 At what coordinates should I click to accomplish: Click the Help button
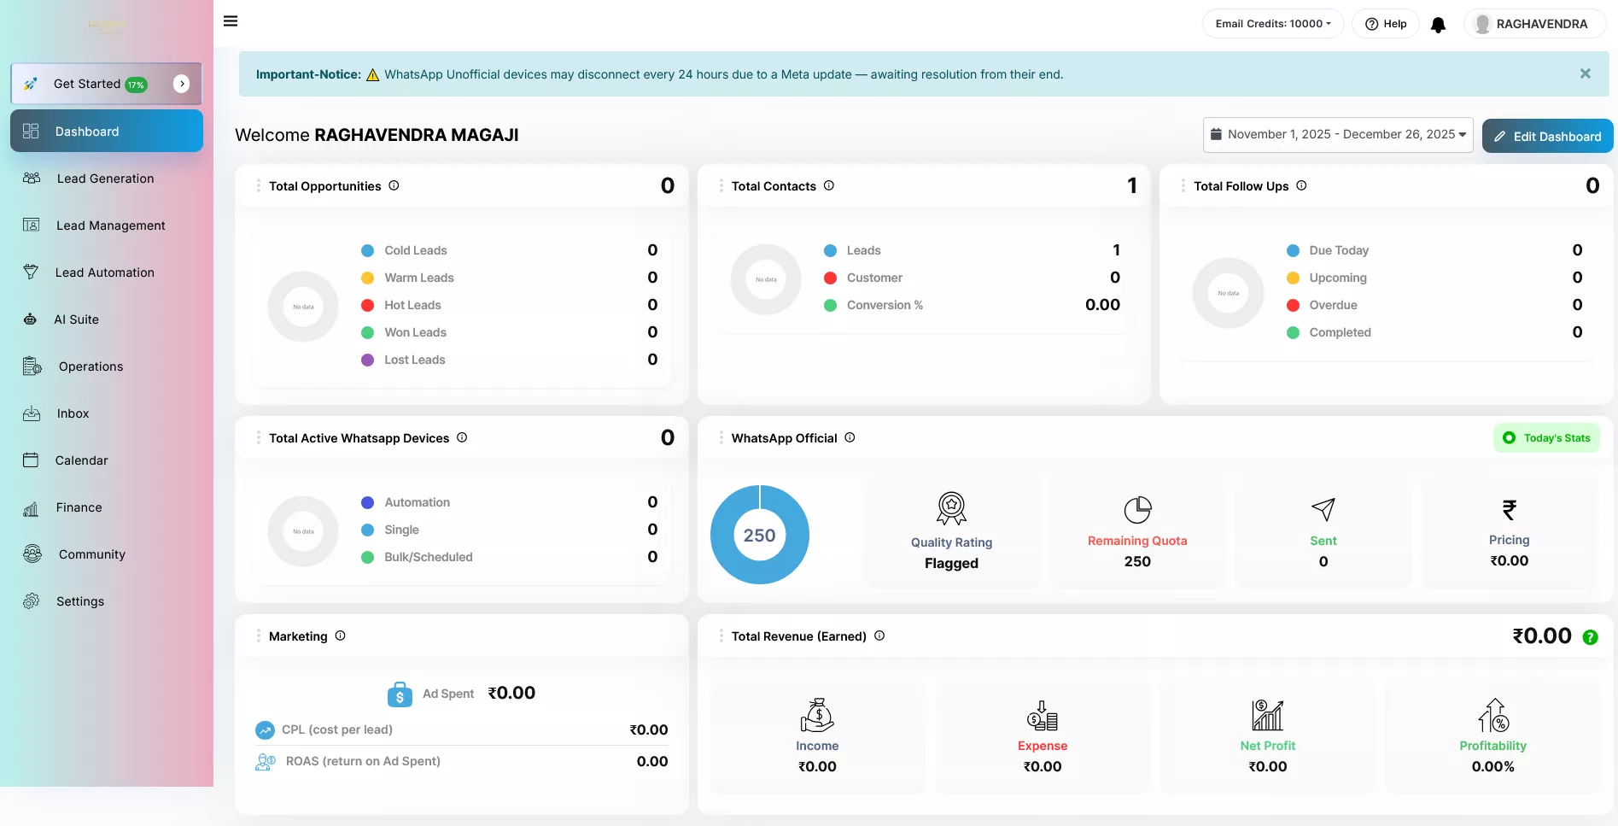tap(1385, 24)
